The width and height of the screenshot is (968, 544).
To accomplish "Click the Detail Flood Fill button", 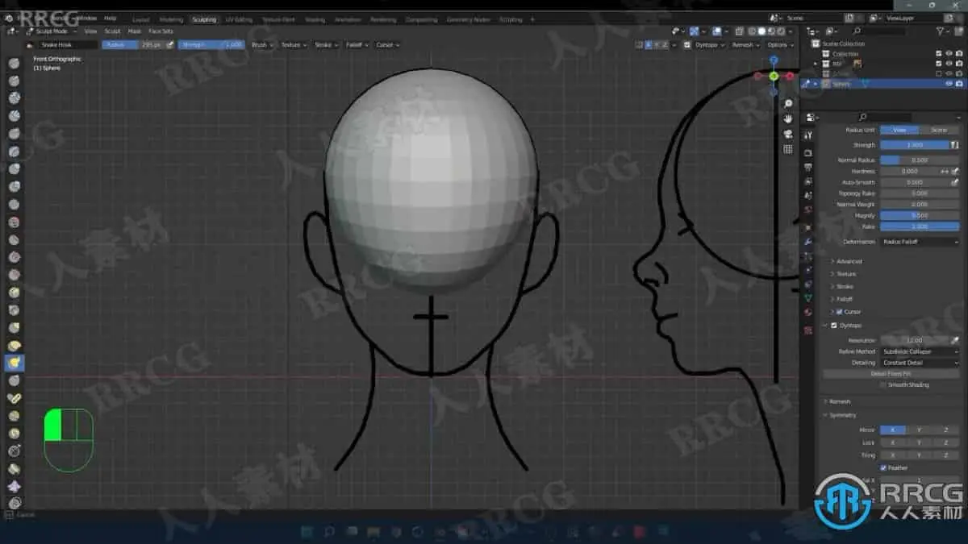I will (x=891, y=374).
